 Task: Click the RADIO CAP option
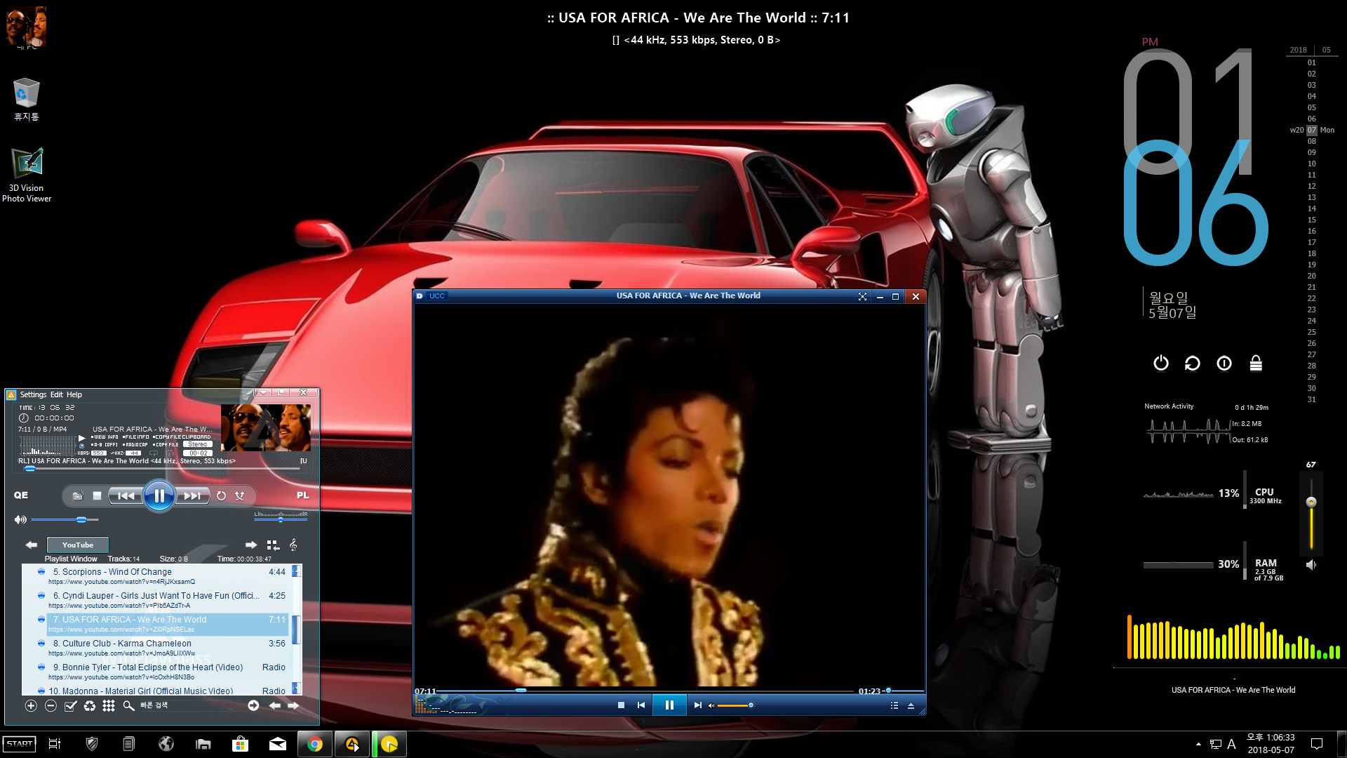click(x=135, y=444)
